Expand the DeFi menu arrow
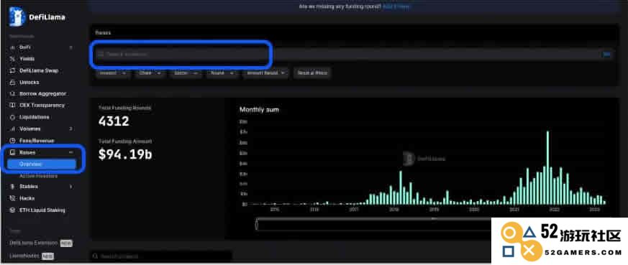628x265 pixels. point(71,47)
